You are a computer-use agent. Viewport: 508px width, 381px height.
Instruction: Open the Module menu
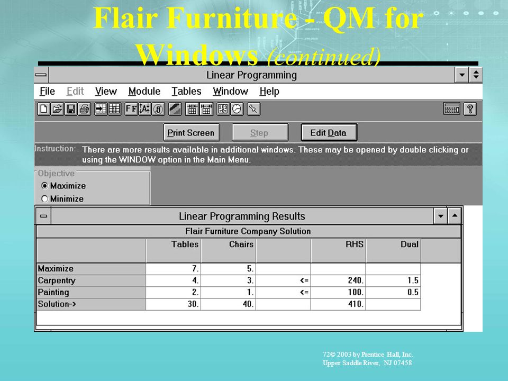coord(144,92)
